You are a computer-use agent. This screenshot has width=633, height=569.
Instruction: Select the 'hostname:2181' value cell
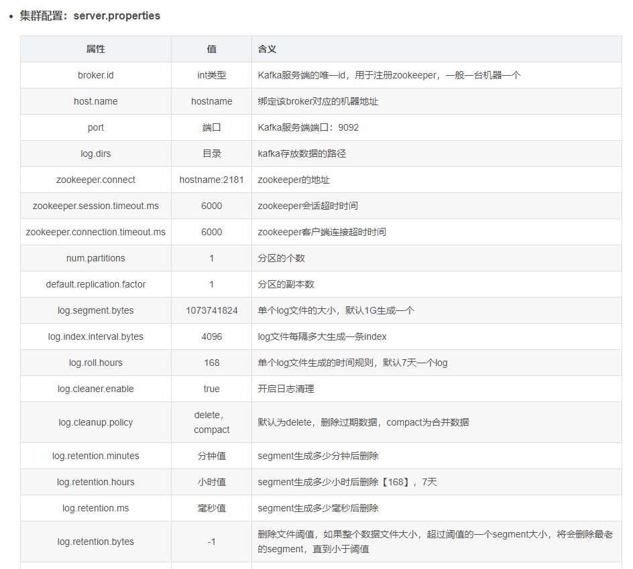pyautogui.click(x=211, y=180)
